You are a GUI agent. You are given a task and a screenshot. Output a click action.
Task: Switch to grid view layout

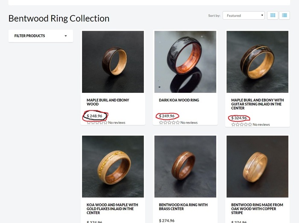tap(273, 15)
